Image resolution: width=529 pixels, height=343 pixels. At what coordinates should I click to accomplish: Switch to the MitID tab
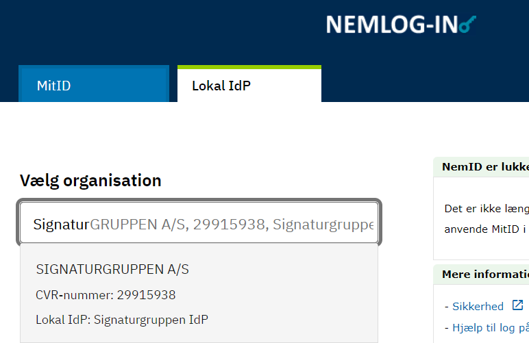click(93, 86)
